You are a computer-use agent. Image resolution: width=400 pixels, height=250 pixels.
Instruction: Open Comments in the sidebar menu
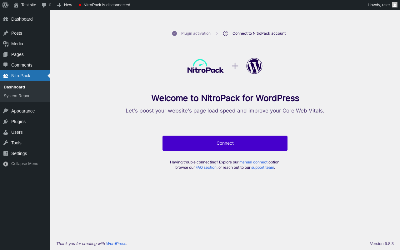click(x=25, y=65)
